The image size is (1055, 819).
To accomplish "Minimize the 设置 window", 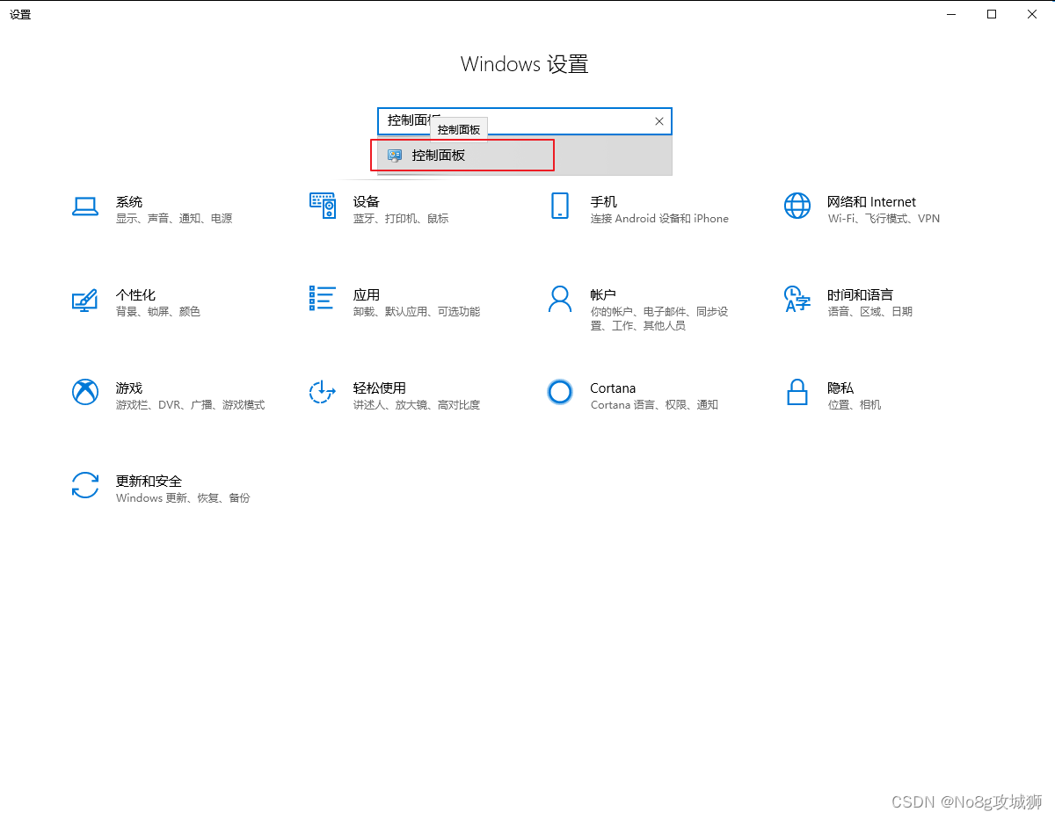I will 951,14.
